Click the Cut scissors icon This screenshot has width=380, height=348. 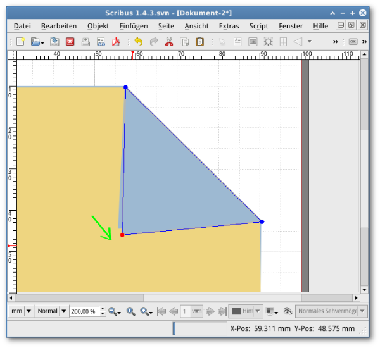click(169, 42)
